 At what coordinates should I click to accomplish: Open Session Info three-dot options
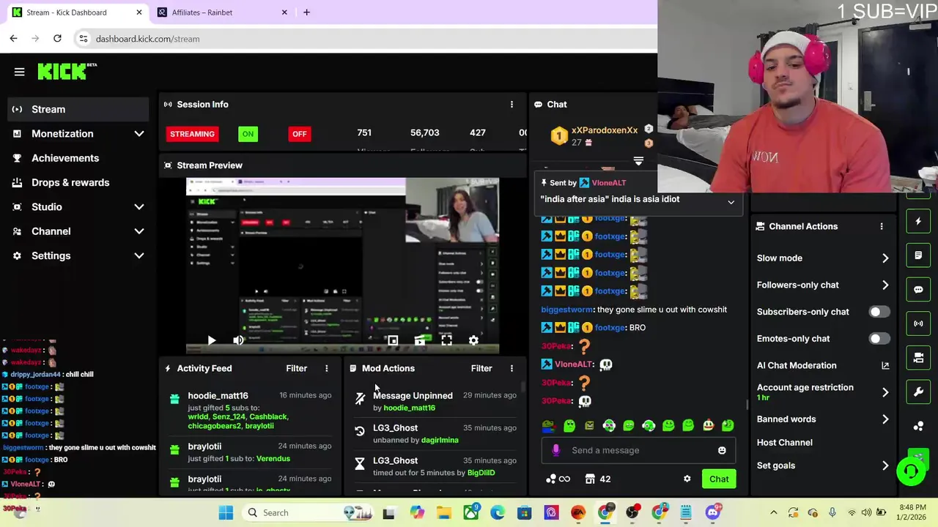(x=512, y=105)
